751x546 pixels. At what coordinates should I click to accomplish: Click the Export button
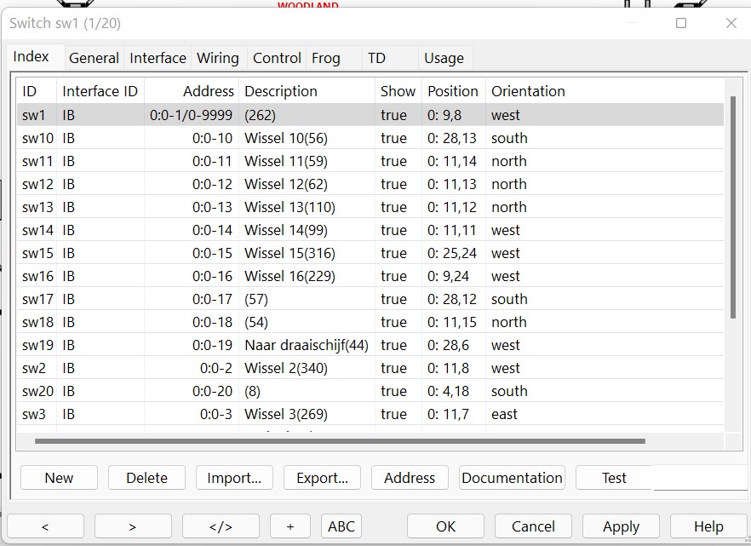tap(322, 478)
